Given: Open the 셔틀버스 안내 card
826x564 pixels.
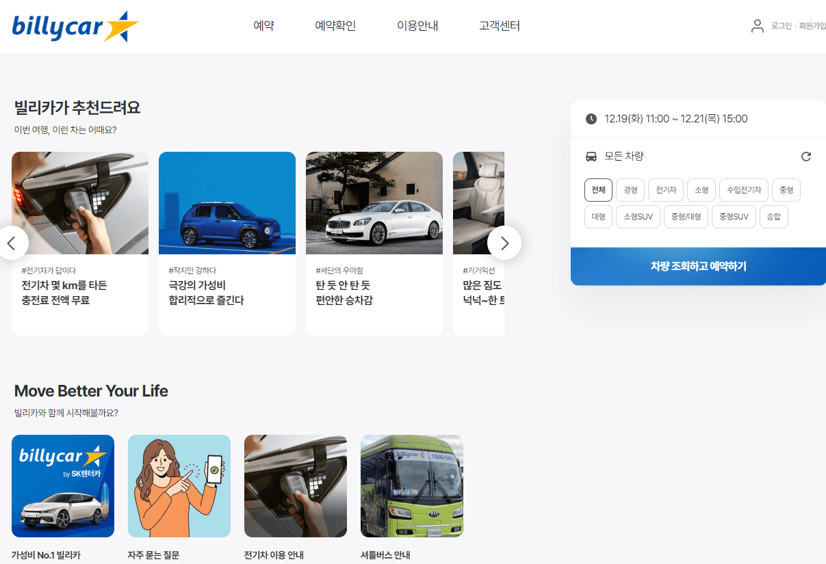Looking at the screenshot, I should pos(411,485).
